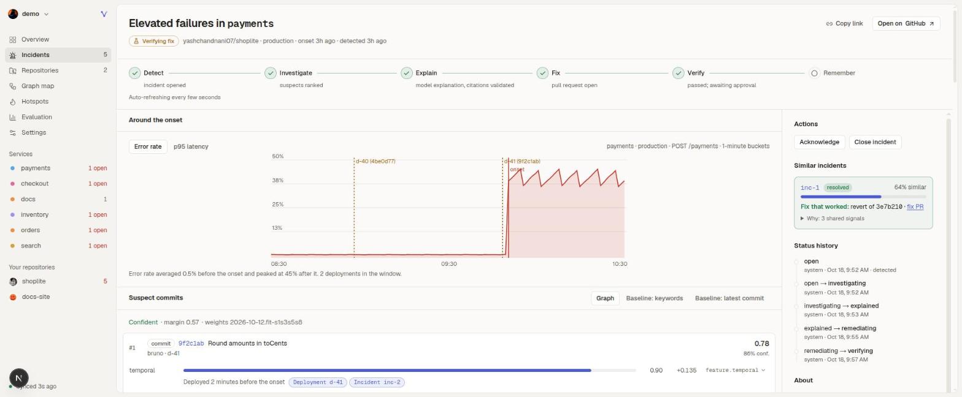This screenshot has height=397, width=962.
Task: Click the resolved badge on inc-1
Action: (837, 187)
